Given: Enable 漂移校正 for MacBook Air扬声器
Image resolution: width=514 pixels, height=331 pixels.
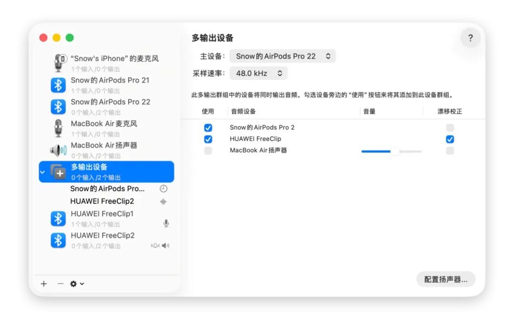Looking at the screenshot, I should (450, 151).
